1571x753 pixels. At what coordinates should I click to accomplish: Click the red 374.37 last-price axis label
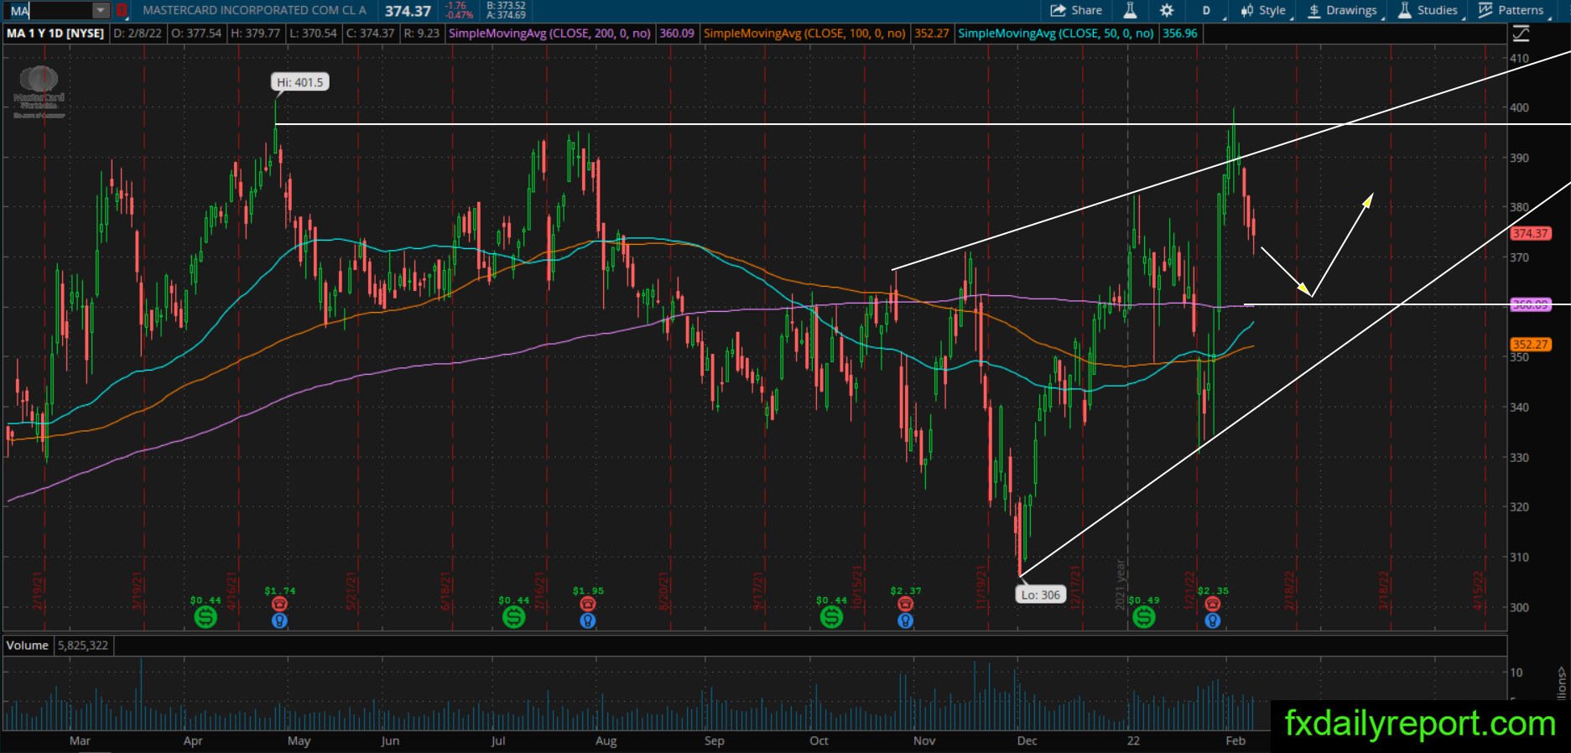click(1530, 234)
